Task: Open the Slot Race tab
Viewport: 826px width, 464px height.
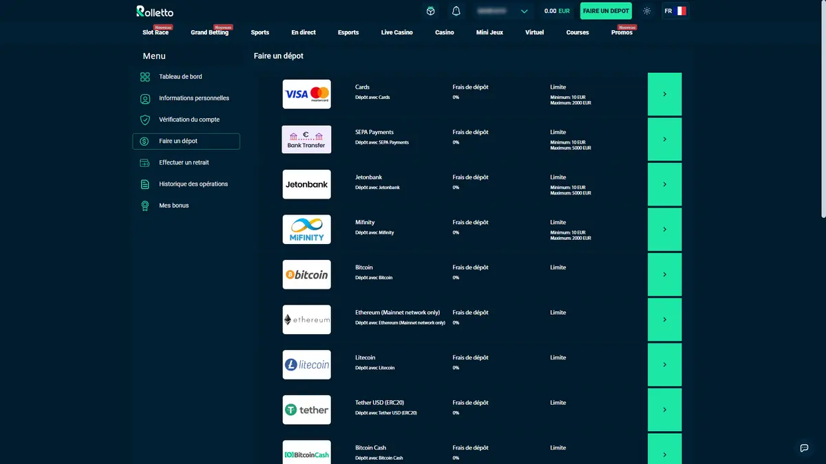Action: (156, 32)
